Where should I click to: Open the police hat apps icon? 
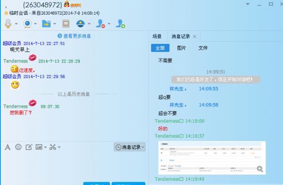coord(81,24)
